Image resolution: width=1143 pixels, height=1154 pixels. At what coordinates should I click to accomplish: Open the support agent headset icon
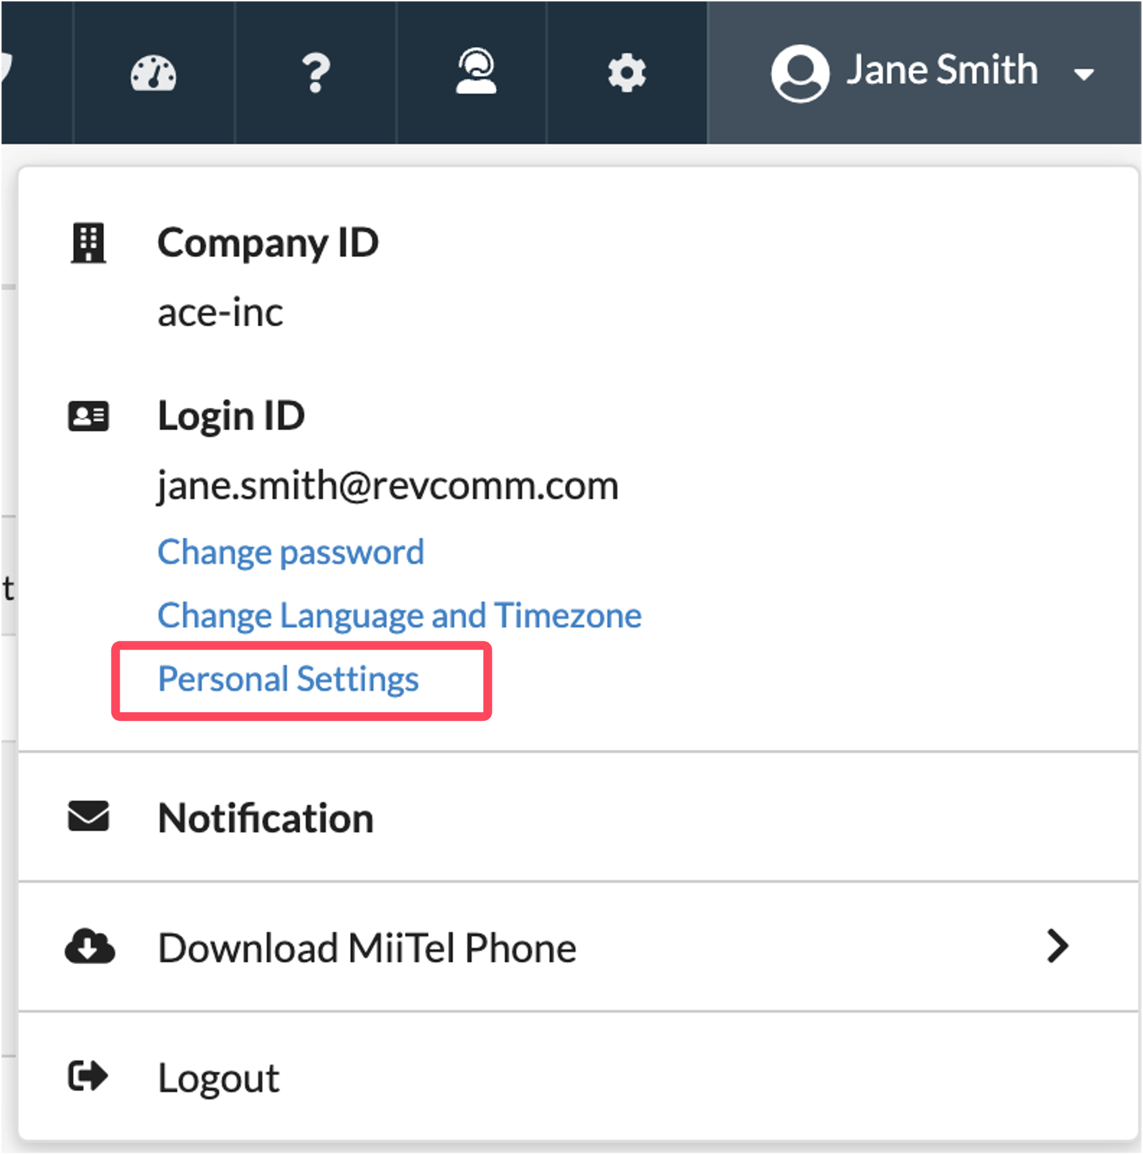click(476, 71)
